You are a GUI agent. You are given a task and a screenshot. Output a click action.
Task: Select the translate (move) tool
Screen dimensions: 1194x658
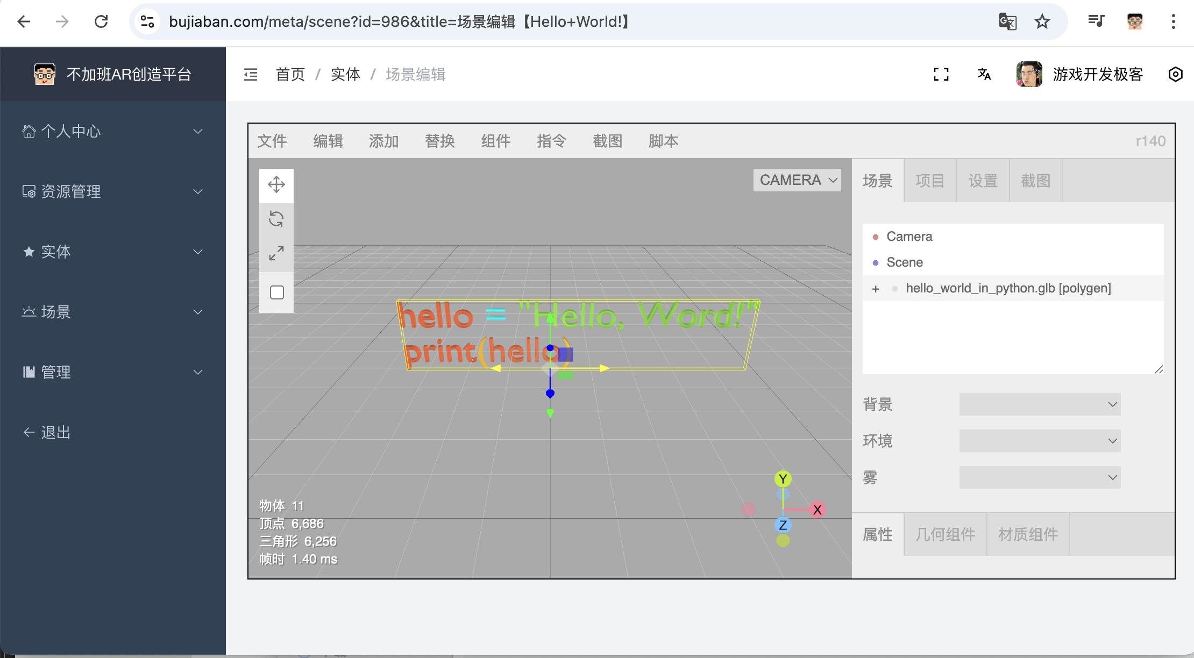point(276,185)
